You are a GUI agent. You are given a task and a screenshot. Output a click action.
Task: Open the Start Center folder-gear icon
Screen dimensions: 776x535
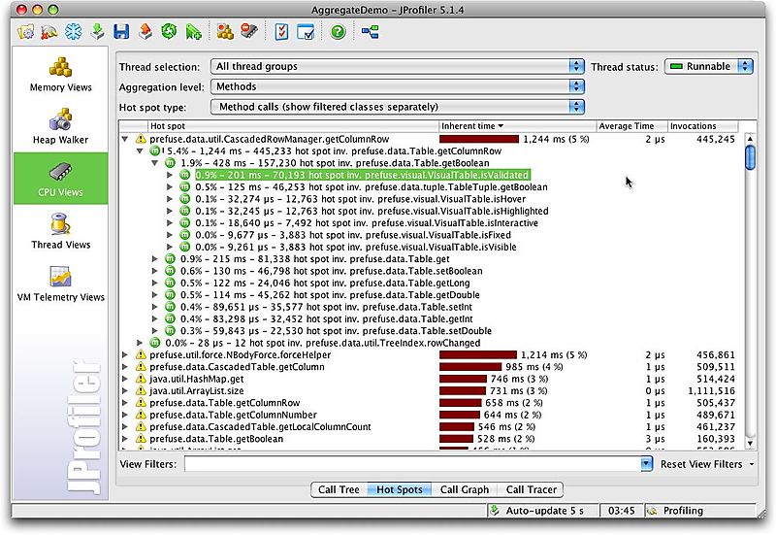coord(26,32)
